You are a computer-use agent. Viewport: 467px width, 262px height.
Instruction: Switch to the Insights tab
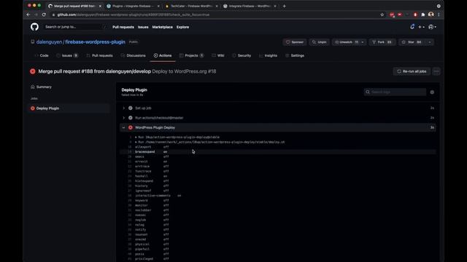[x=268, y=55]
